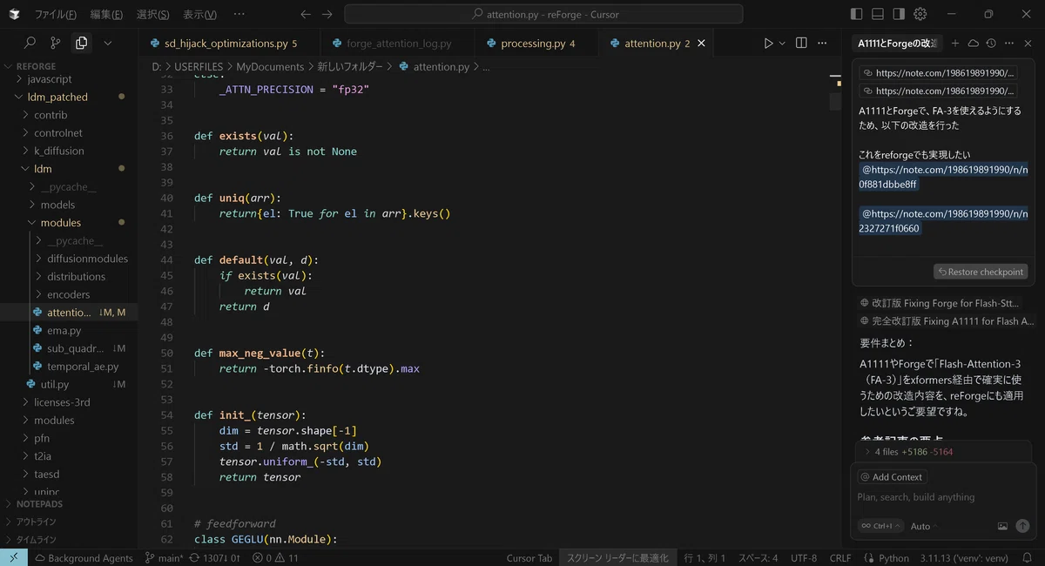Expand the diffusionmodules folder
This screenshot has width=1045, height=566.
pos(69,259)
